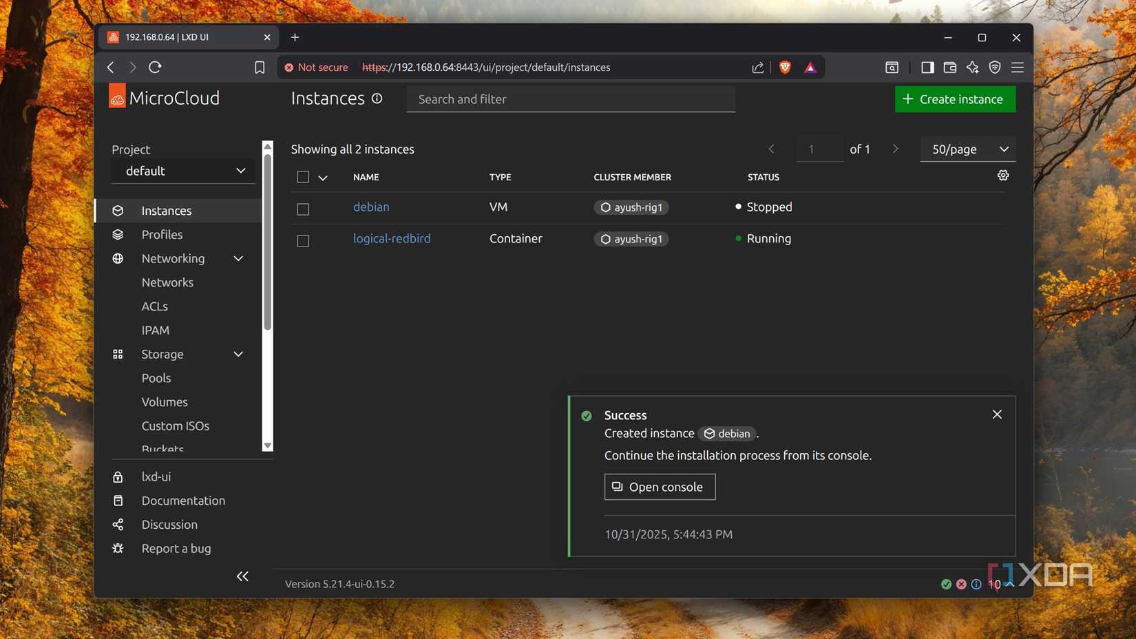Screen dimensions: 1136x639
Task: Open the Documentation icon
Action: pos(118,501)
